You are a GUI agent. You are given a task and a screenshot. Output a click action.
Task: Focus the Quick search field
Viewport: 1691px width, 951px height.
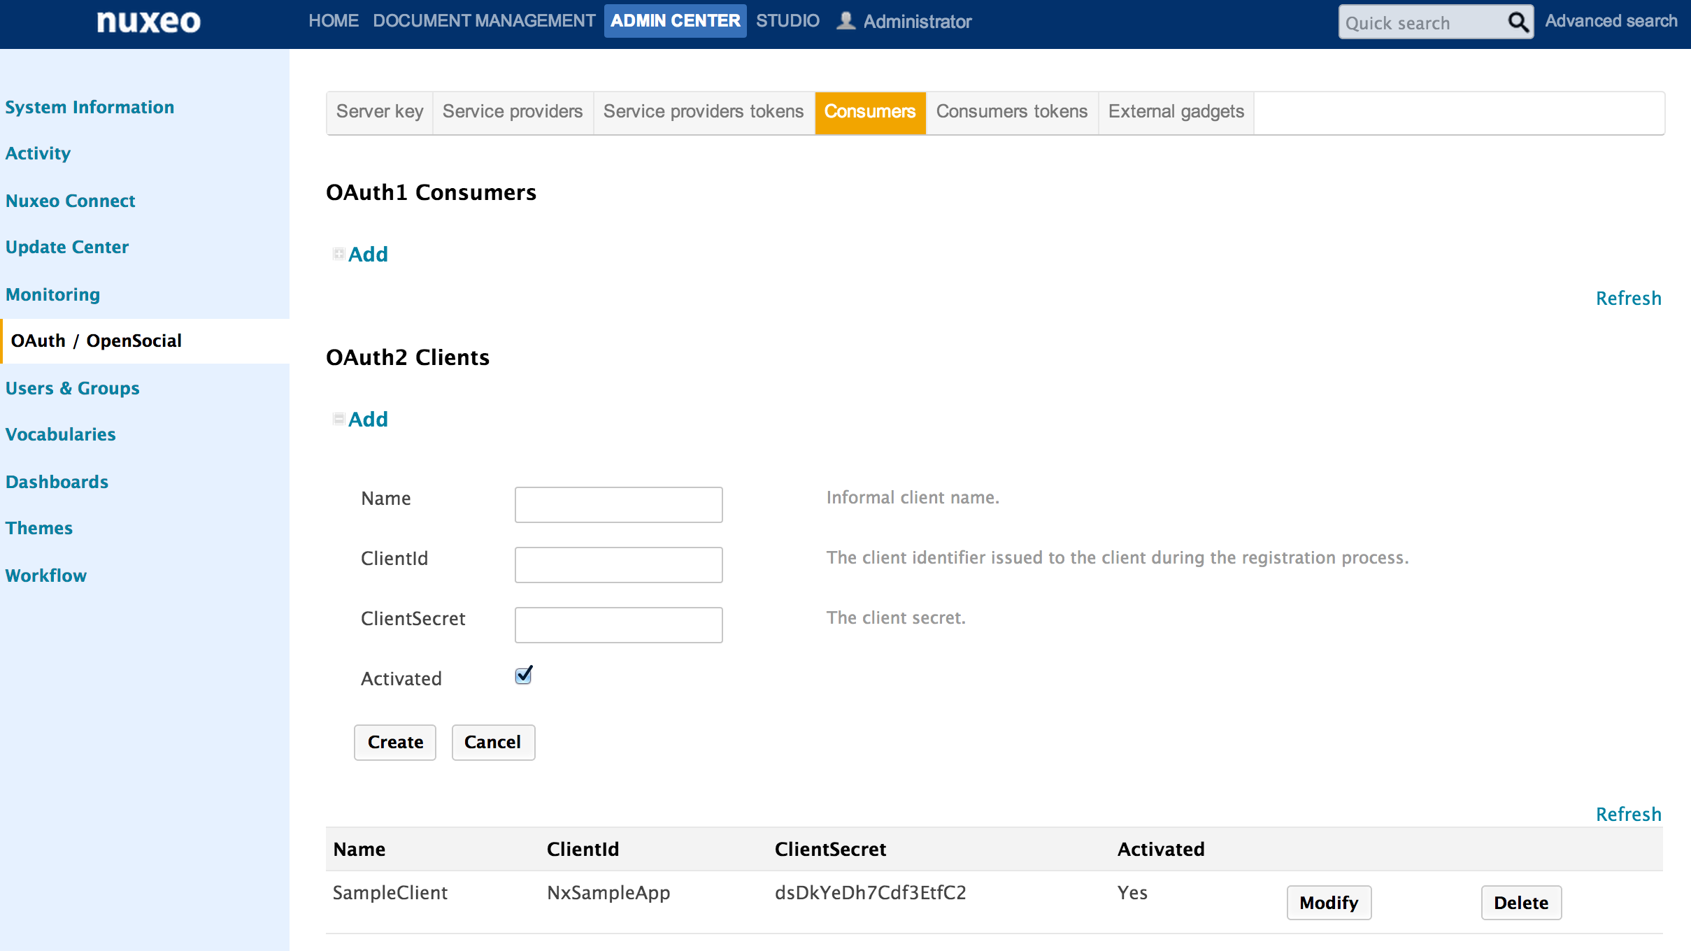[x=1423, y=22]
